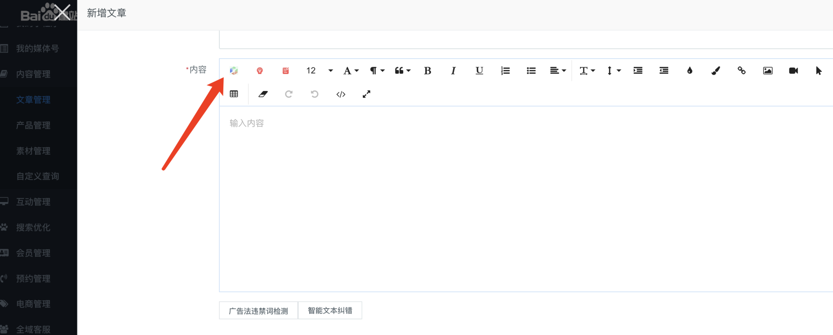Click the colorful cube icon in editor toolbar
The height and width of the screenshot is (335, 833).
(234, 71)
